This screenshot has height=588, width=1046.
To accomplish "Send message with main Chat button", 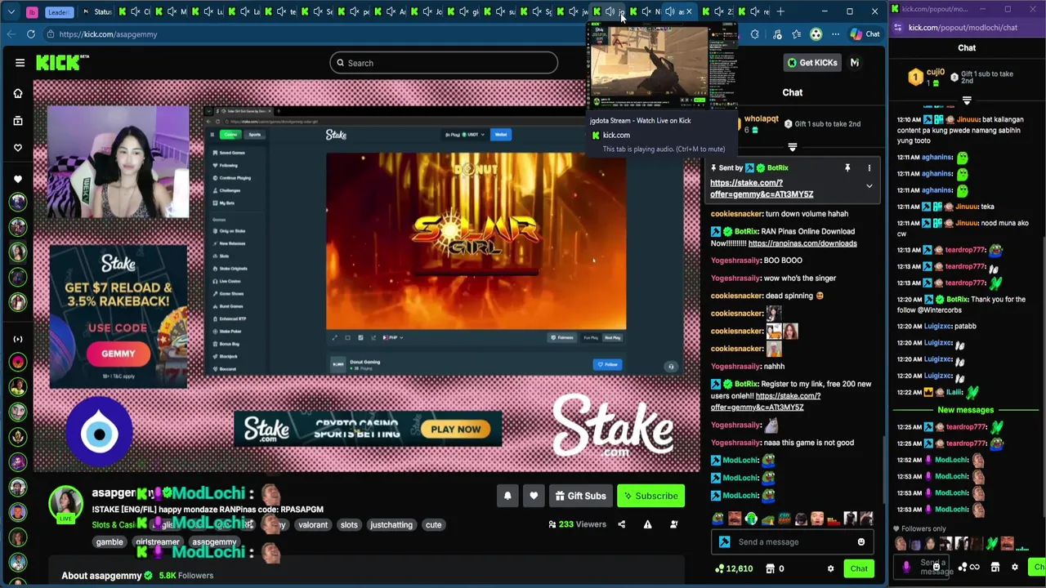I will (x=859, y=568).
